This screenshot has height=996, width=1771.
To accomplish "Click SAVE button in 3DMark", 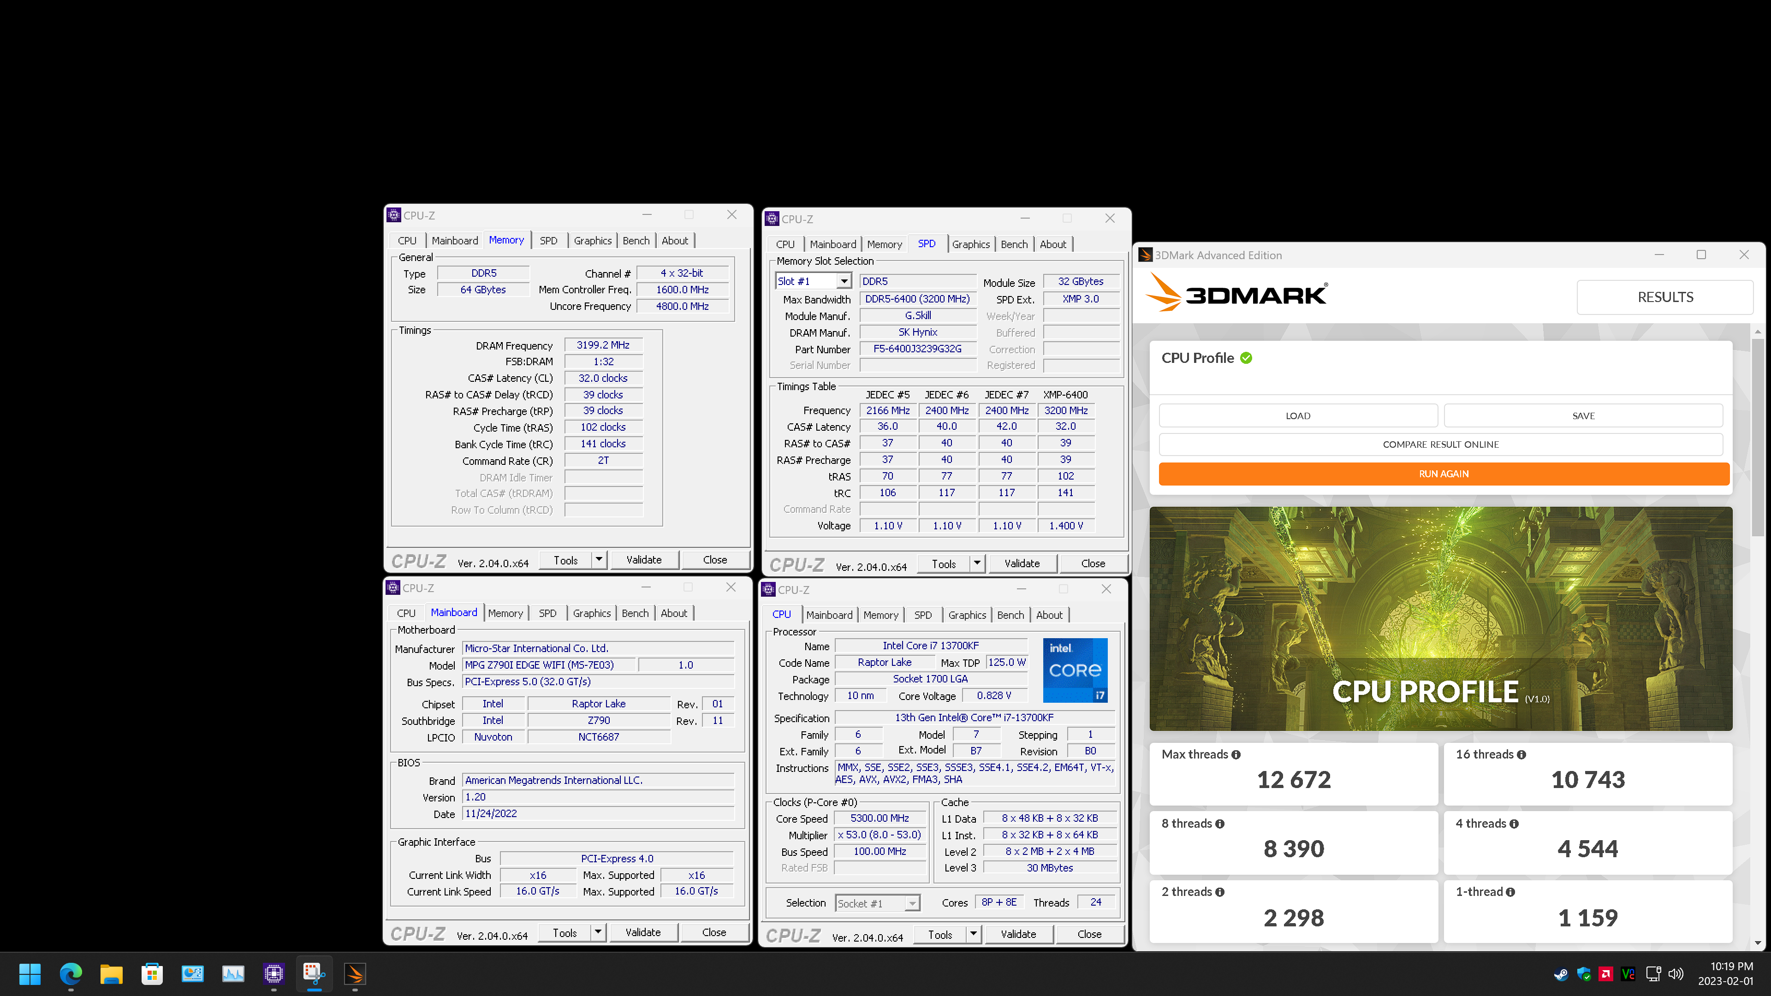I will [x=1583, y=416].
